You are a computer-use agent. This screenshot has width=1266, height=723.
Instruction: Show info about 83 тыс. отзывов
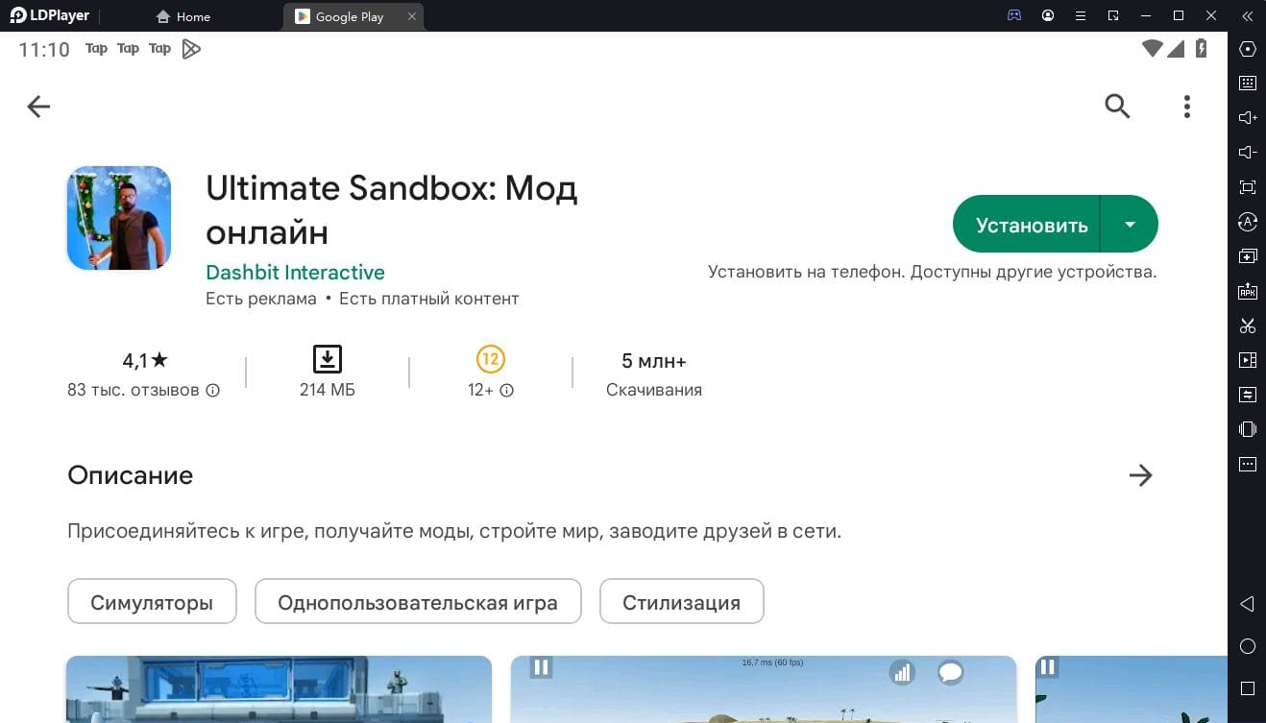[x=213, y=391]
